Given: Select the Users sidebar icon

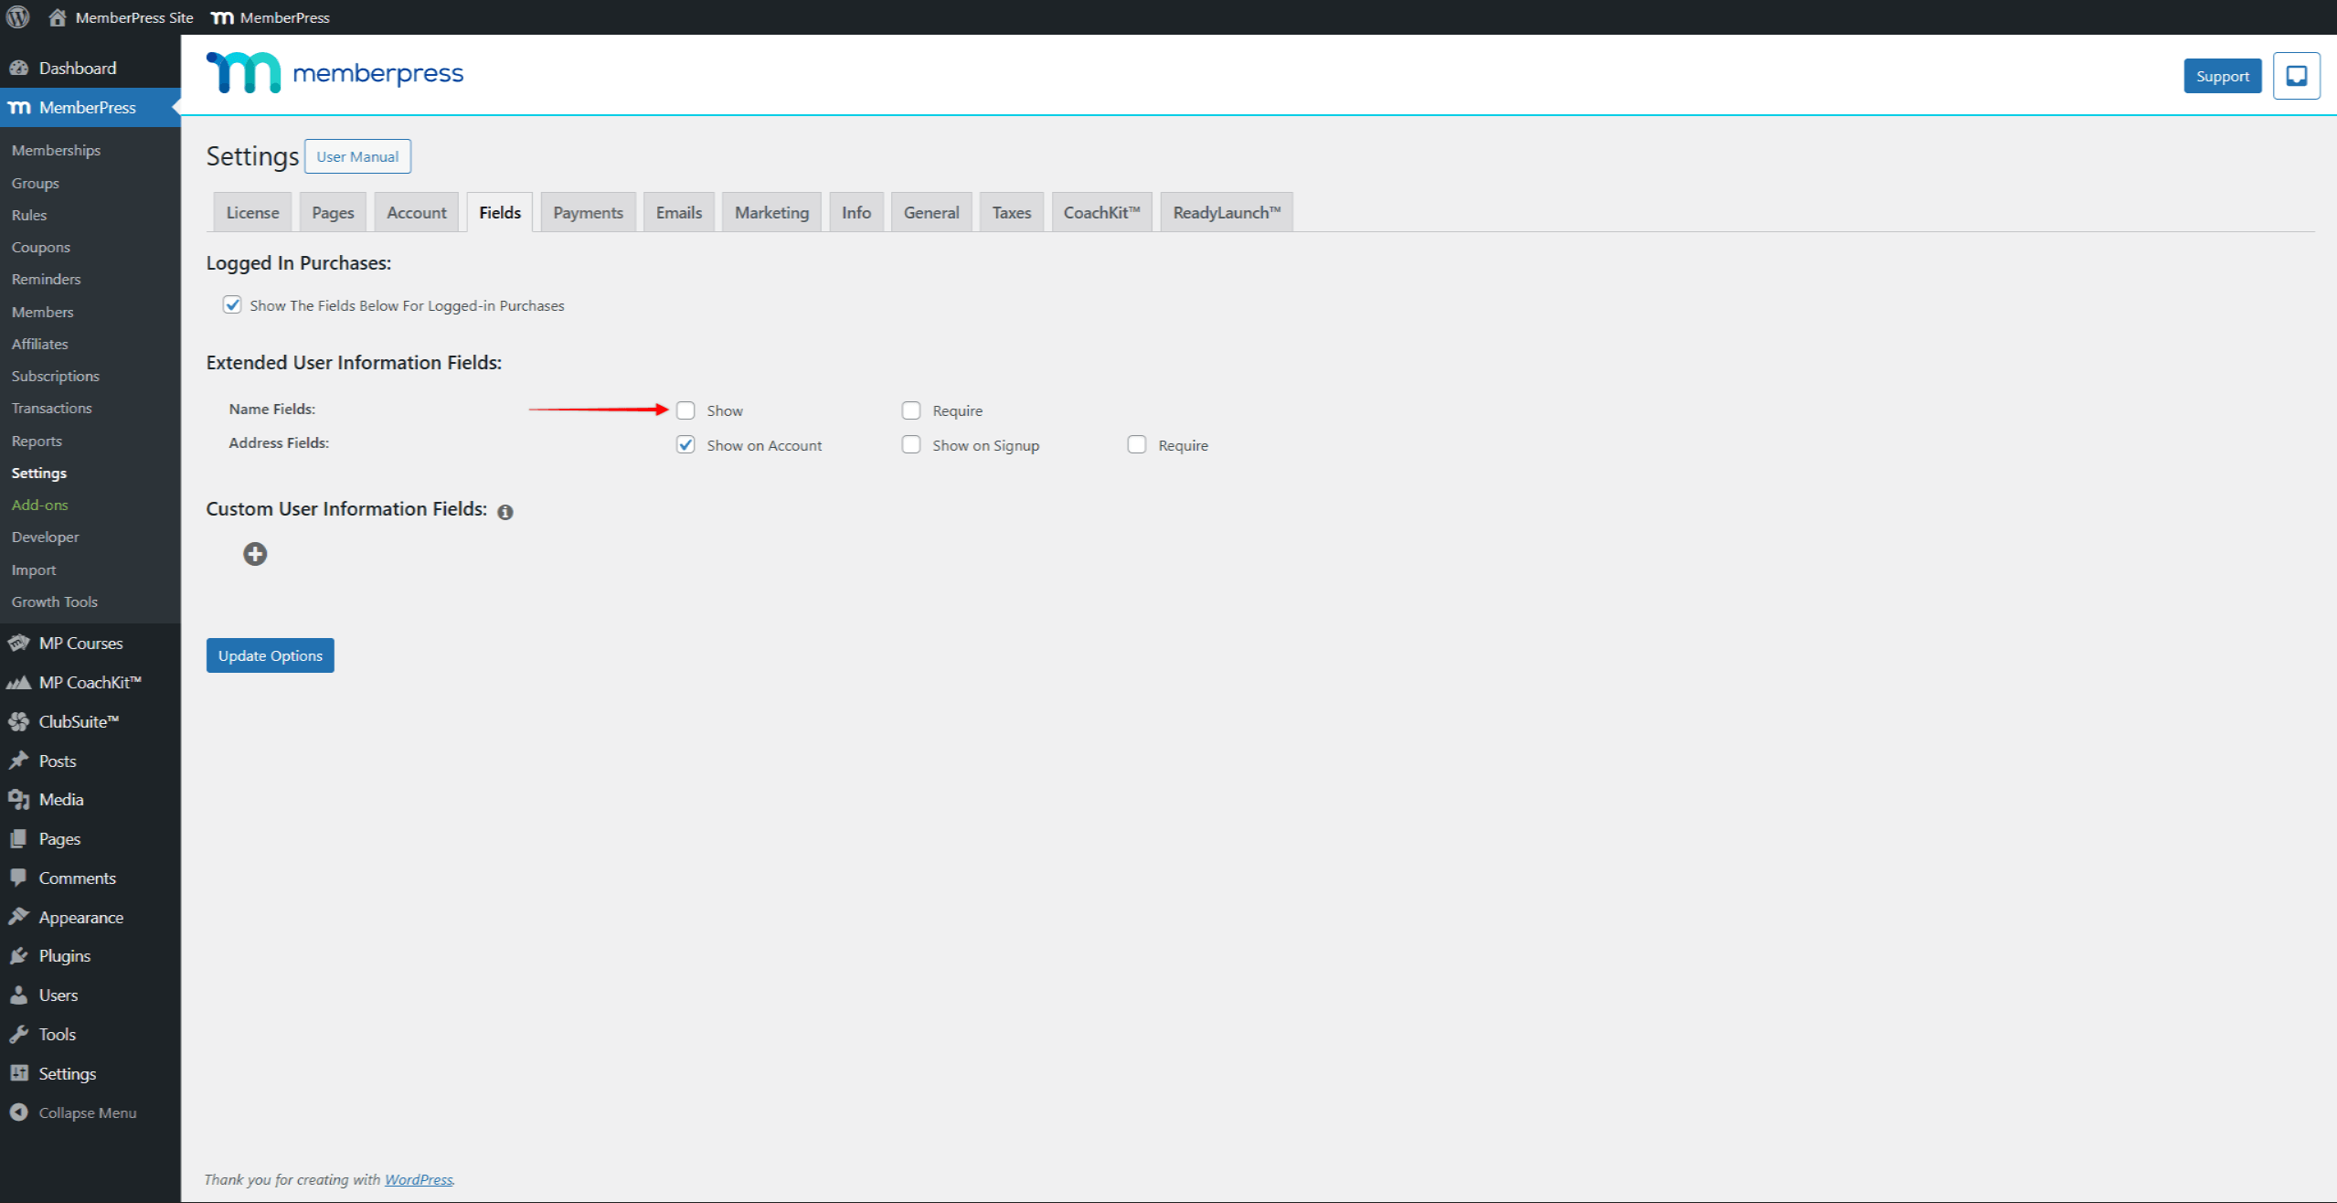Looking at the screenshot, I should click(19, 995).
